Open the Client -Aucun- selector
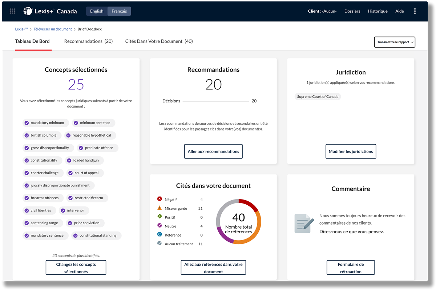This screenshot has width=436, height=290. click(x=322, y=11)
